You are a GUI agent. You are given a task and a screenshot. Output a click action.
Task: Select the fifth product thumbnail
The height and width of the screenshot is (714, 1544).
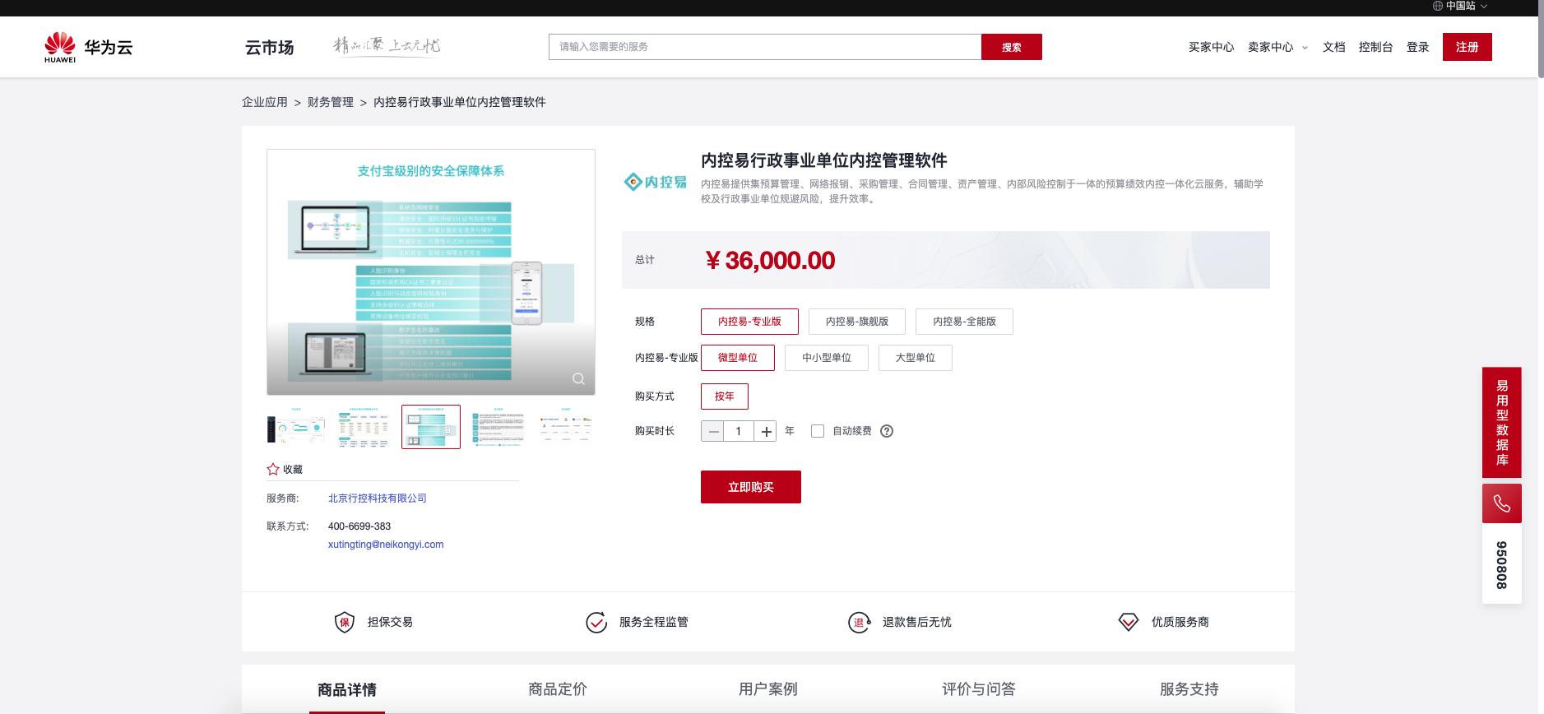(566, 427)
